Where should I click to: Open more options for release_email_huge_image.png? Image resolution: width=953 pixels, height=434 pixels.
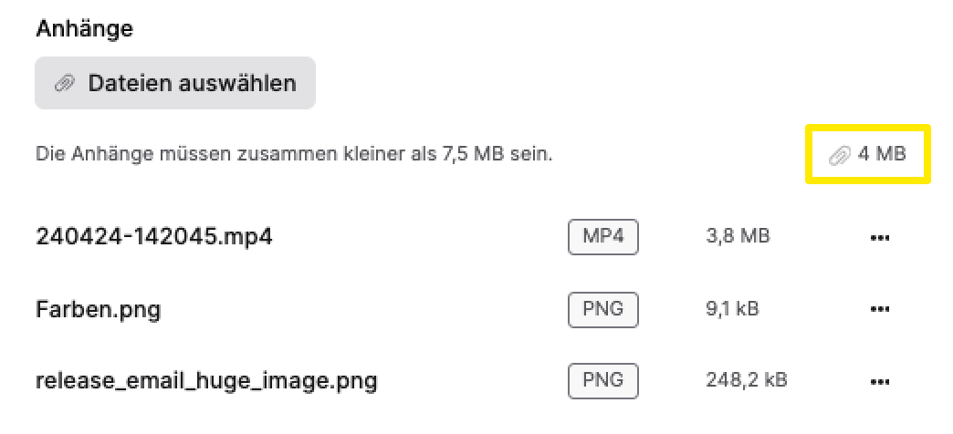pyautogui.click(x=880, y=380)
